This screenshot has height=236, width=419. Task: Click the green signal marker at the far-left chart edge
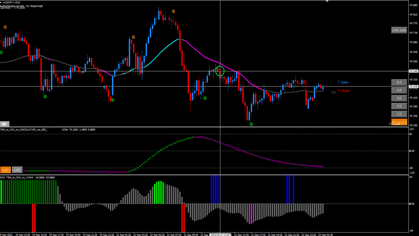tap(1, 53)
